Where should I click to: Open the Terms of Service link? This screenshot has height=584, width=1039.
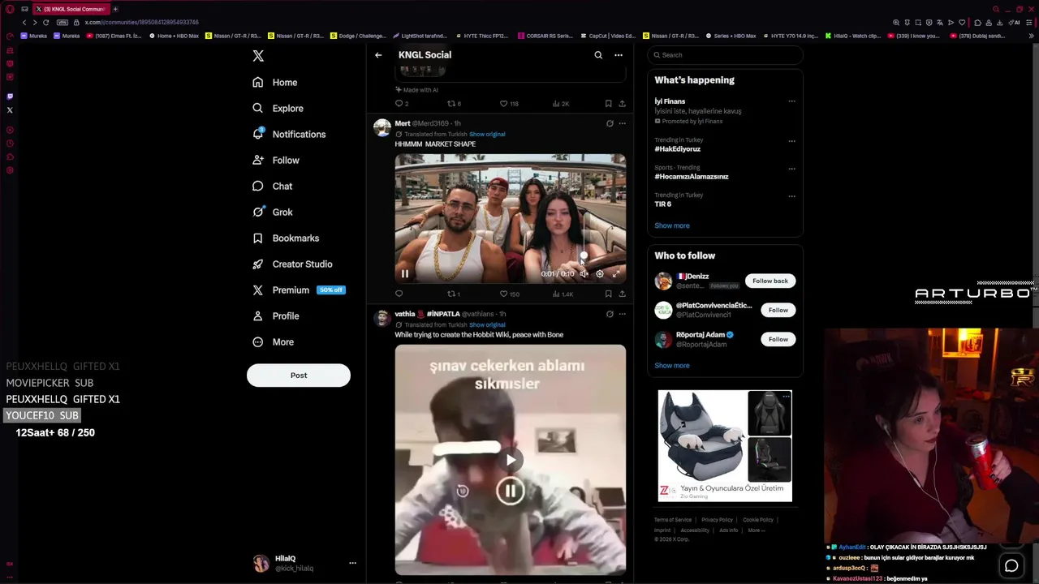point(673,520)
